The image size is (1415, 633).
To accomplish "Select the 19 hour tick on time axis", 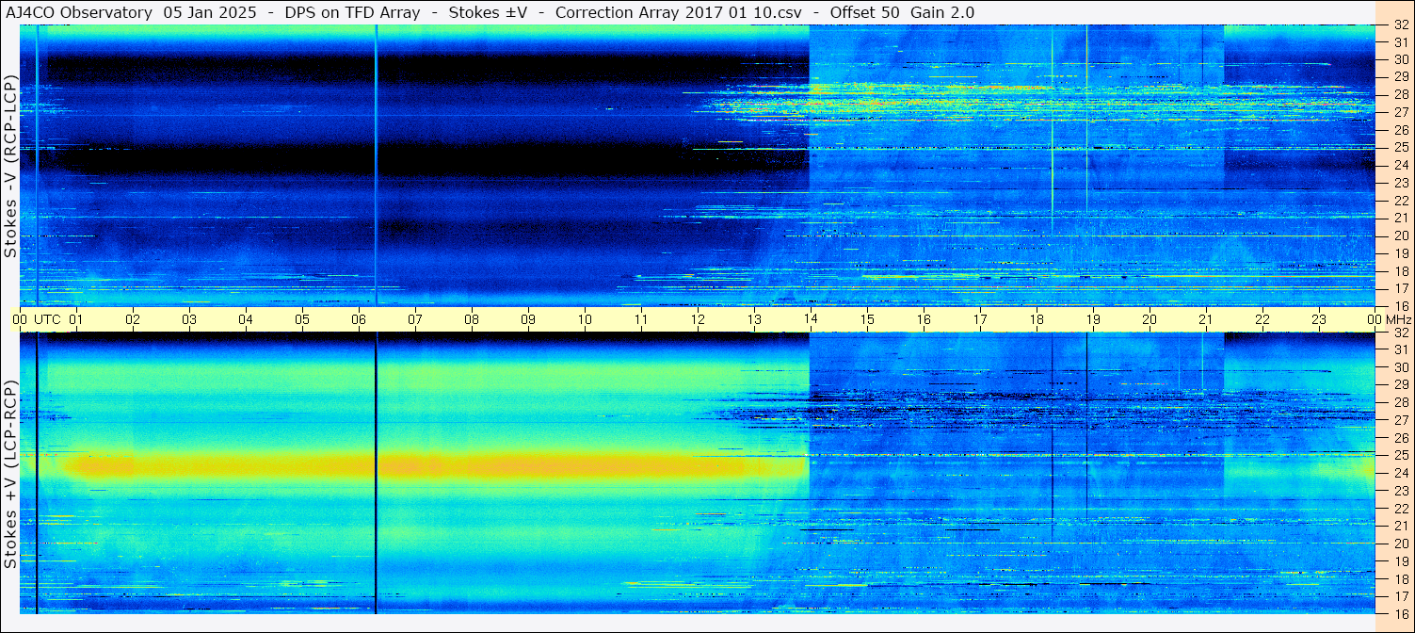I will 1093,319.
